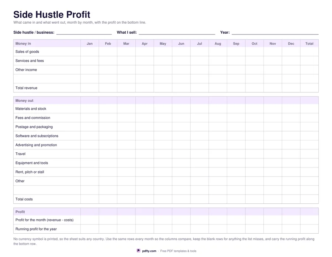Select the Jul column header

(x=200, y=44)
